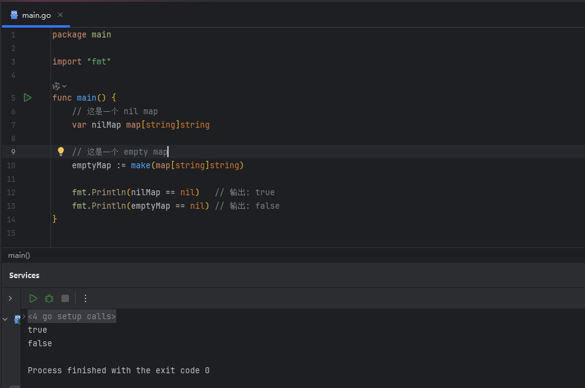Open the three-dot more actions menu
Viewport: 585px width, 388px height.
pos(86,298)
